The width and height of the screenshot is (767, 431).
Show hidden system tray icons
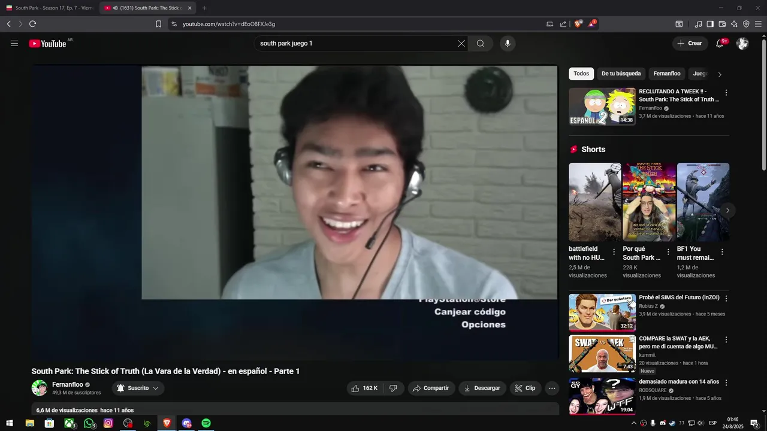tap(634, 423)
